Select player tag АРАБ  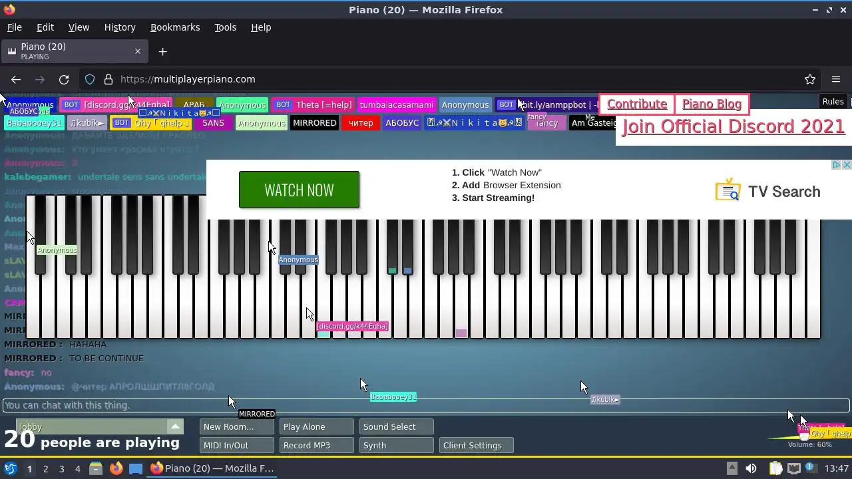point(194,105)
